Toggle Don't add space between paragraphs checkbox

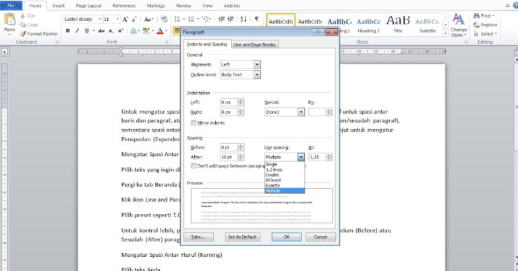click(194, 165)
